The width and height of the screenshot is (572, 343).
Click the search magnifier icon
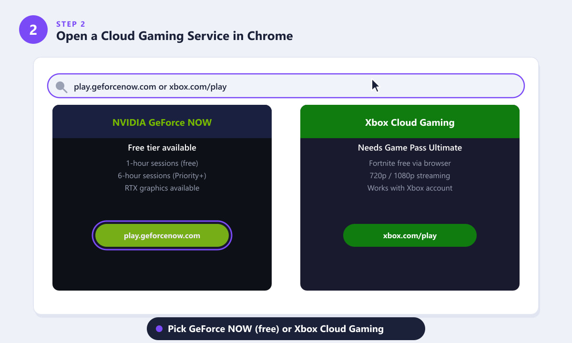point(61,87)
